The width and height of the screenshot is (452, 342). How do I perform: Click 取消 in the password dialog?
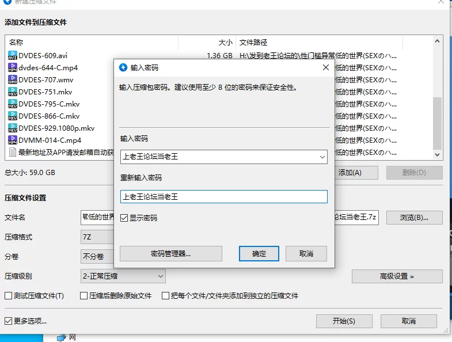click(x=306, y=254)
